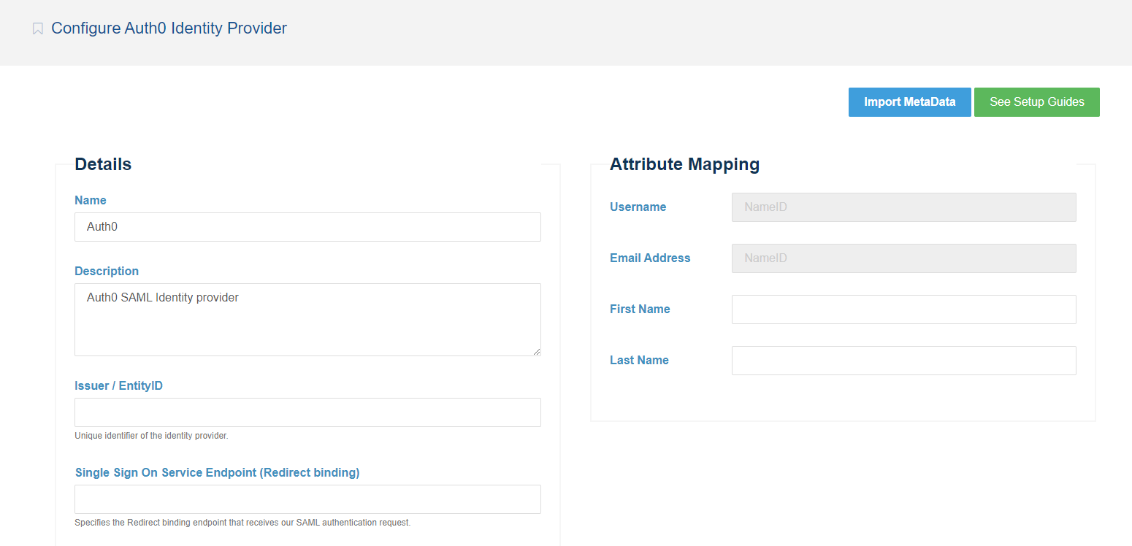Click the Username label in Attribute Mapping
The height and width of the screenshot is (546, 1132).
pos(638,207)
